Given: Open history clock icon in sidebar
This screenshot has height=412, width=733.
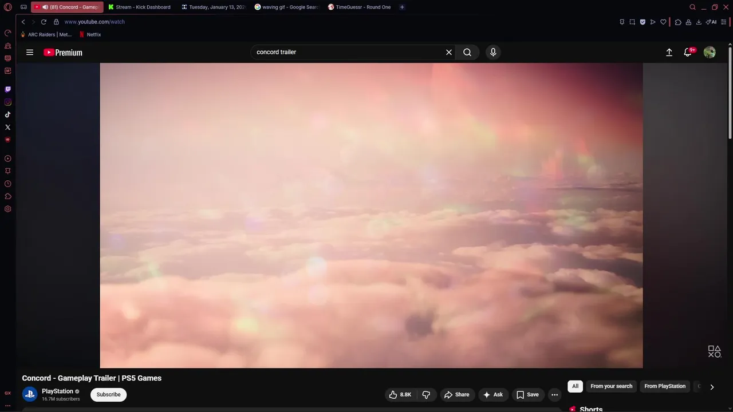Looking at the screenshot, I should [7, 184].
